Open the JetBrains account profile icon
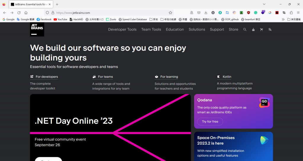Image resolution: width=303 pixels, height=161 pixels. tap(253, 30)
